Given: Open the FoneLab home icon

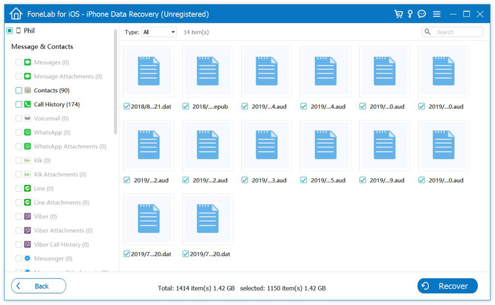Looking at the screenshot, I should coord(16,14).
